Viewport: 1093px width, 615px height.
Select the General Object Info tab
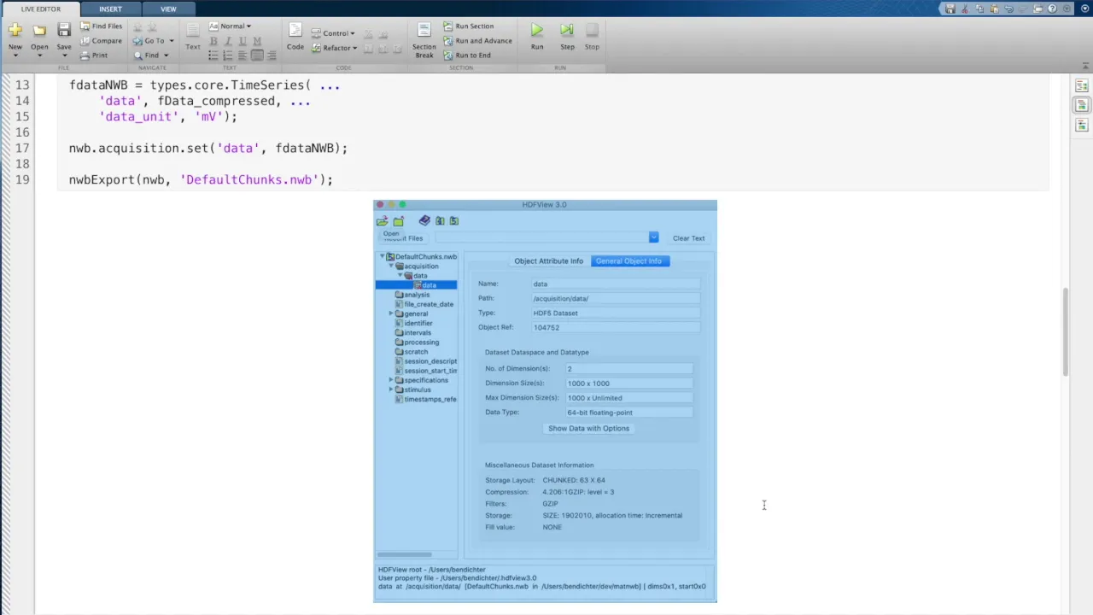628,261
